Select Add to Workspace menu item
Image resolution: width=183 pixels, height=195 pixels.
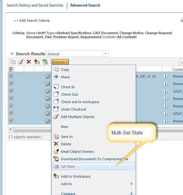pyautogui.click(x=94, y=176)
